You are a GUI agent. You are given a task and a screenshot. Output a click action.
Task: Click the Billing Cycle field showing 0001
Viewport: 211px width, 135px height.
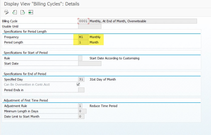[x=83, y=21]
